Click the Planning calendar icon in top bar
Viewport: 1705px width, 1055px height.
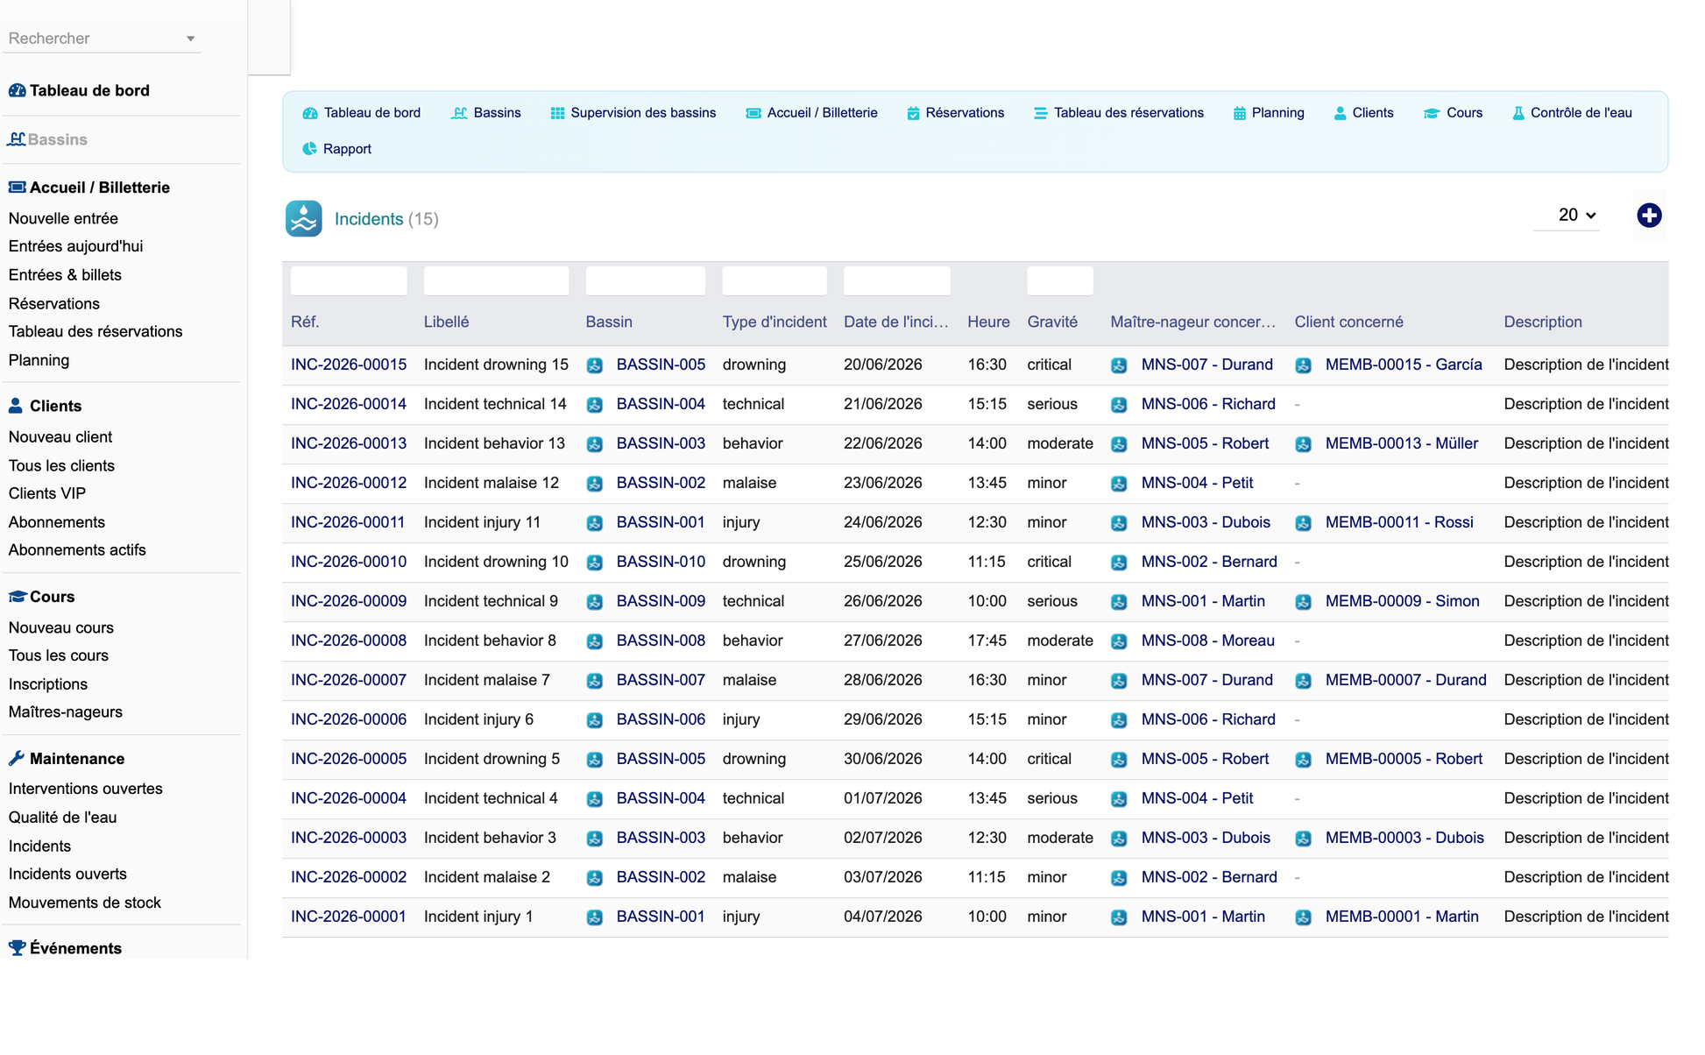coord(1239,113)
